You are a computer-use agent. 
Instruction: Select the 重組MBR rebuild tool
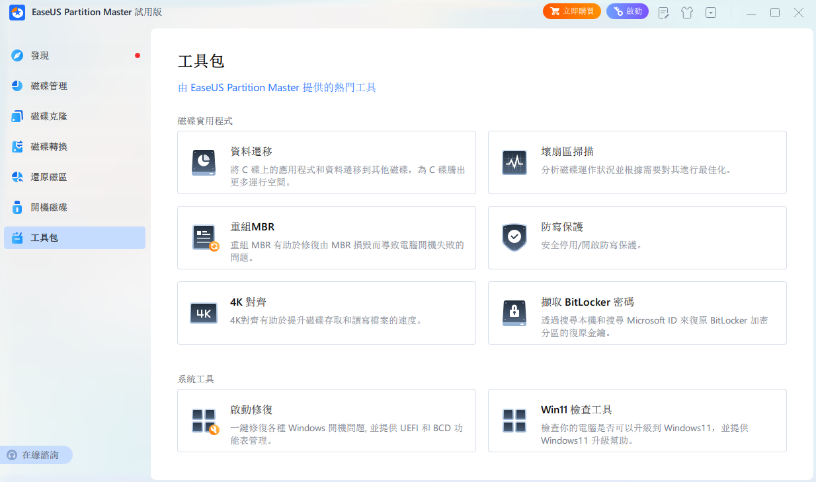[326, 237]
